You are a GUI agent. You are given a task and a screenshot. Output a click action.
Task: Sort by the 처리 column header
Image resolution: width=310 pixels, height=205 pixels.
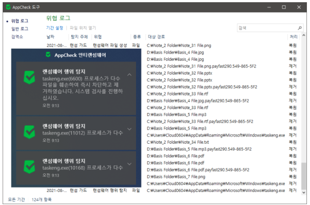294,37
